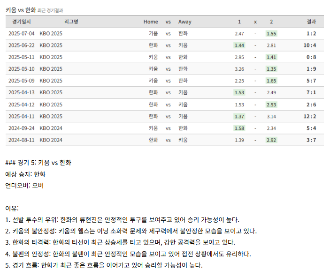Click the 이유: label
Screen dimensions: 330x277
click(12, 209)
